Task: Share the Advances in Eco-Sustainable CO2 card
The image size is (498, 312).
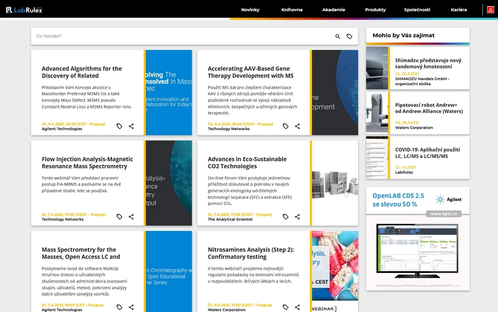Action: (x=297, y=217)
